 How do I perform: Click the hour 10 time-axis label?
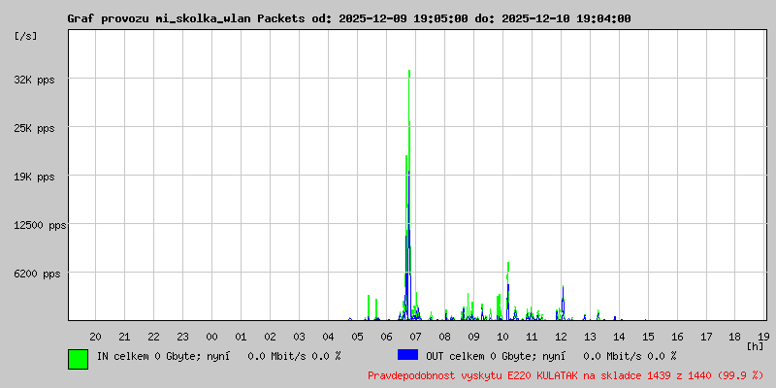[502, 337]
